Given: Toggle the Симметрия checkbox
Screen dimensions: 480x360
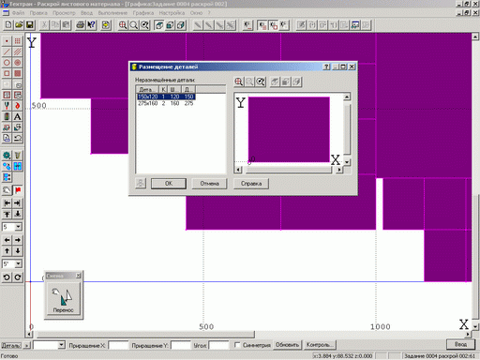Looking at the screenshot, I should click(237, 345).
